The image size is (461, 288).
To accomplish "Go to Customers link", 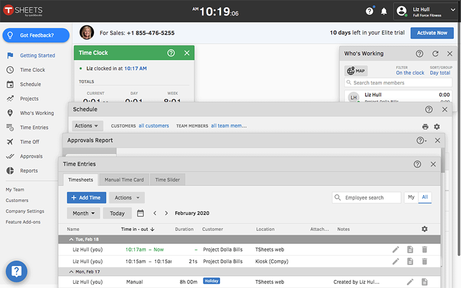I will point(17,200).
